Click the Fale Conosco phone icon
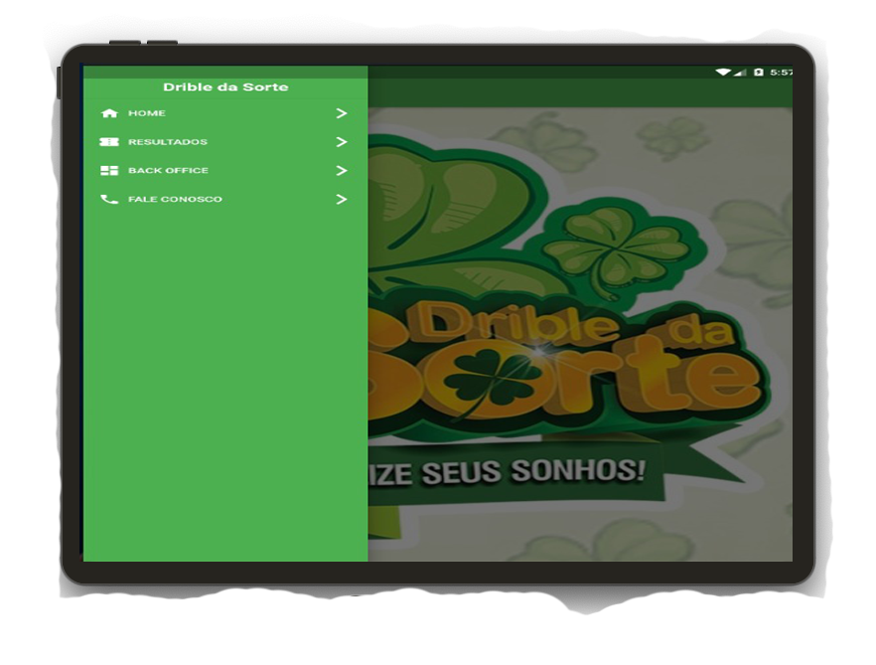Viewport: 876px width, 665px height. [x=109, y=199]
